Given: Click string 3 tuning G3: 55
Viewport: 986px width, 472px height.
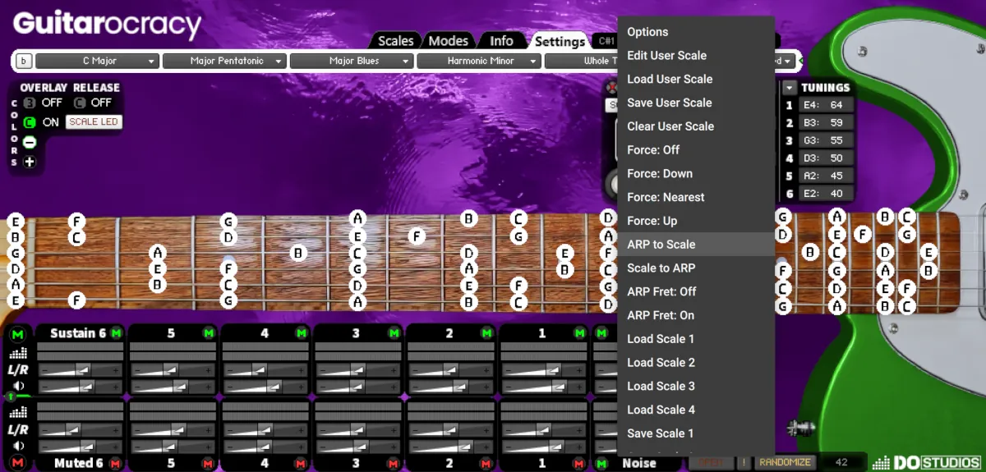Looking at the screenshot, I should coord(827,140).
